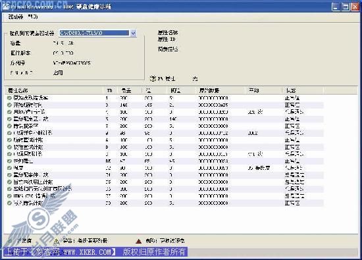The width and height of the screenshot is (362, 260).
Task: Click the green icon on the ID 7 row
Action: pyautogui.click(x=9, y=126)
